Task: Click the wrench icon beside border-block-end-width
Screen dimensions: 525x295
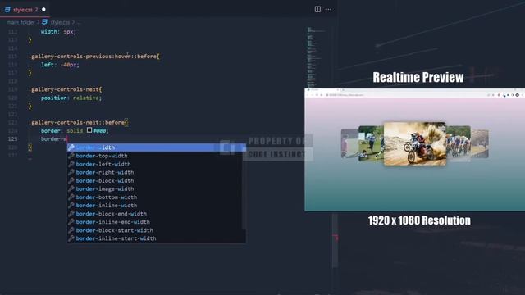Action: pyautogui.click(x=71, y=213)
